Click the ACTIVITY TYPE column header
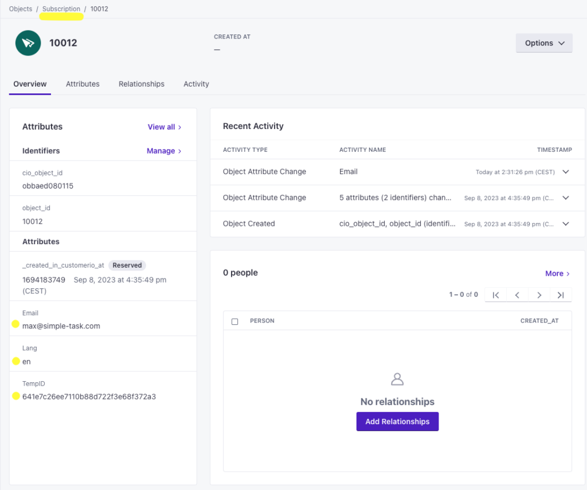This screenshot has height=490, width=587. click(x=245, y=150)
